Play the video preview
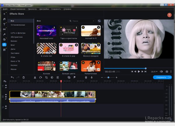The width and height of the screenshot is (175, 126). click(139, 72)
